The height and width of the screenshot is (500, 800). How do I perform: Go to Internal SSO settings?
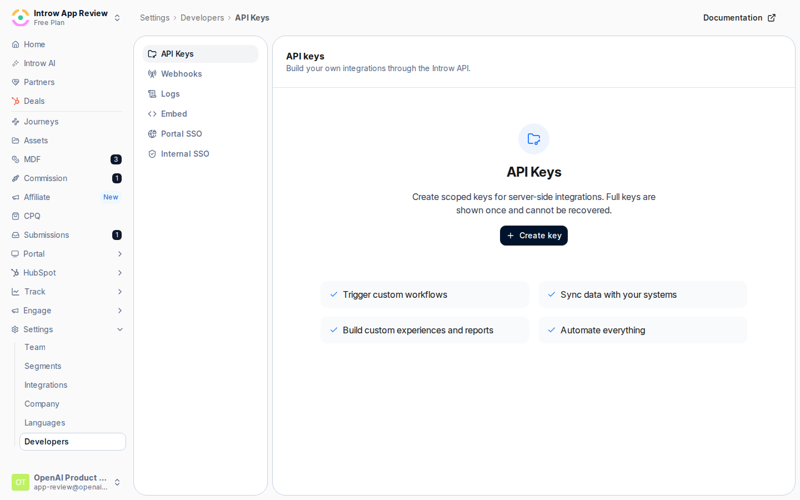coord(201,154)
